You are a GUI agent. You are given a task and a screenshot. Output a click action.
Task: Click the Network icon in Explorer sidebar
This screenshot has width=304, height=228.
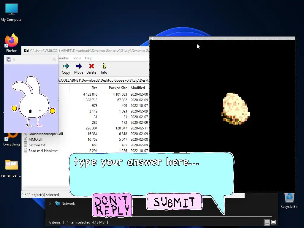tap(57, 204)
